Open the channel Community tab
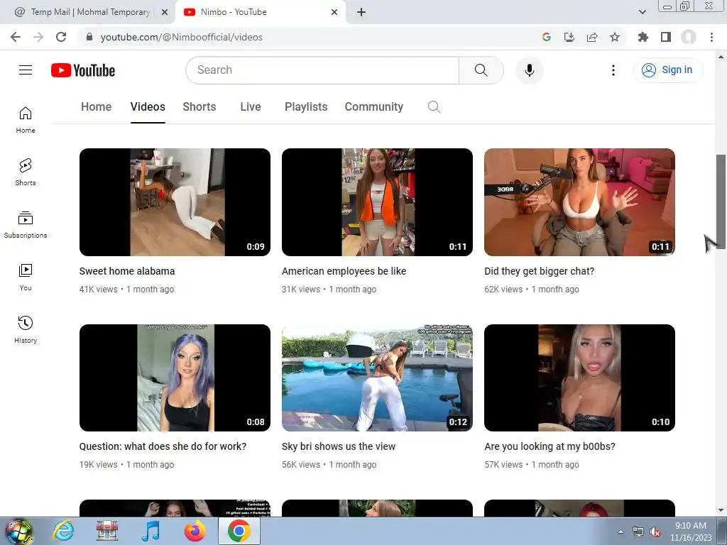Image resolution: width=727 pixels, height=545 pixels. pyautogui.click(x=373, y=107)
